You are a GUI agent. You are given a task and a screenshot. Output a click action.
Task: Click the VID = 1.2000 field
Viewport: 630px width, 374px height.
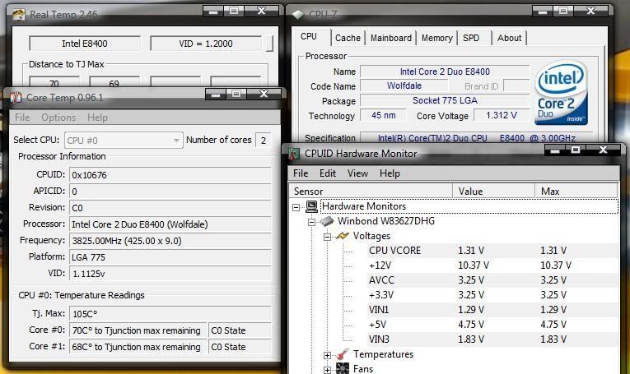(x=206, y=44)
